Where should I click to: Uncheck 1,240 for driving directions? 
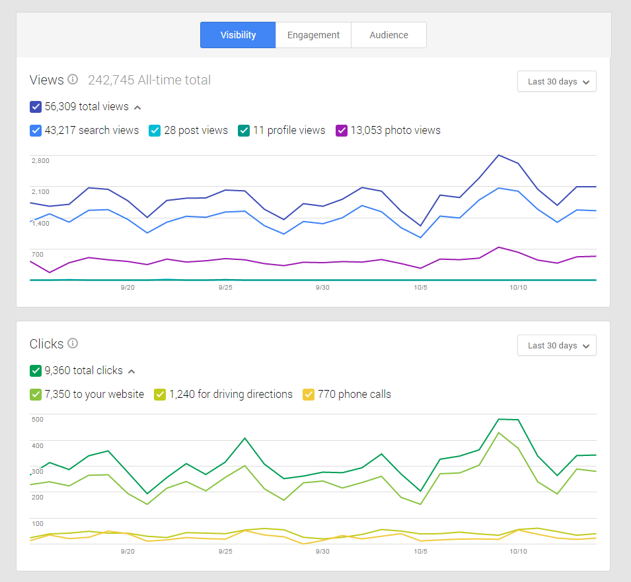159,394
